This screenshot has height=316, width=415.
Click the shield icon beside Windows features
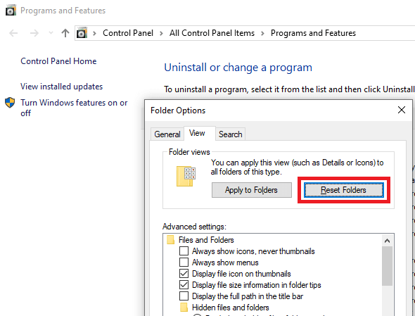(x=10, y=103)
